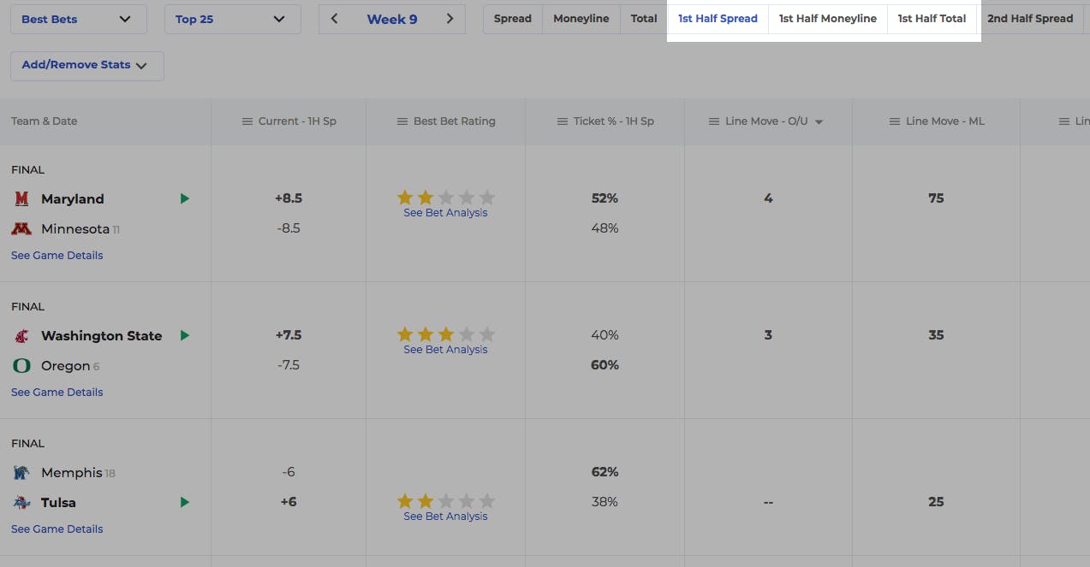Switch to the 1st Half Moneyline tab

coord(827,19)
